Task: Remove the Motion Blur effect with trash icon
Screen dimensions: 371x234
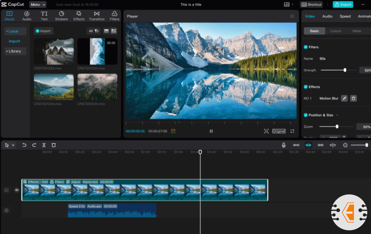Action: [x=353, y=98]
